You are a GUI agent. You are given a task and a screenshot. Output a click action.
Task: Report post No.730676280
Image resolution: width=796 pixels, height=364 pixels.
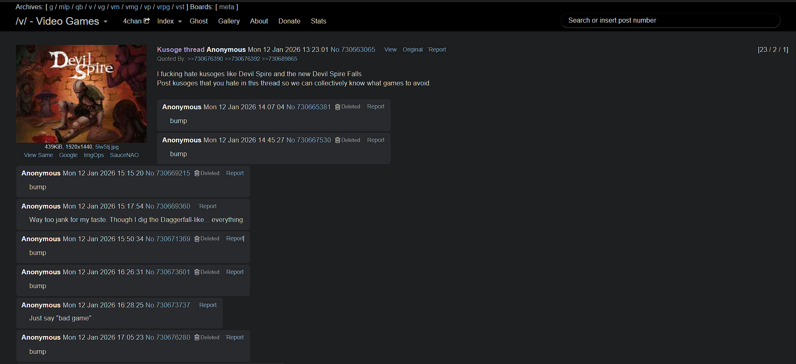click(x=235, y=338)
